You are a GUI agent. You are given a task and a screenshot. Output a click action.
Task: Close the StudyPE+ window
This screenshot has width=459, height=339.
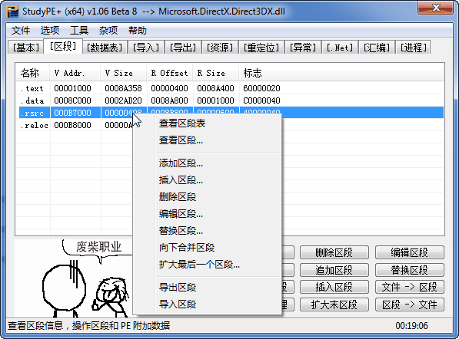pyautogui.click(x=436, y=8)
